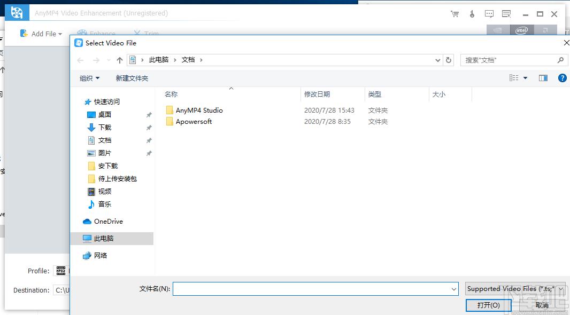Viewport: 570px width, 315px height.
Task: Click 新建文件夹 to create folder
Action: (x=132, y=78)
